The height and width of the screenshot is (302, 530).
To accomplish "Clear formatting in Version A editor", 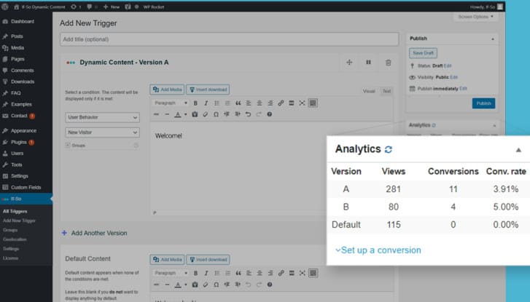I will [x=205, y=114].
